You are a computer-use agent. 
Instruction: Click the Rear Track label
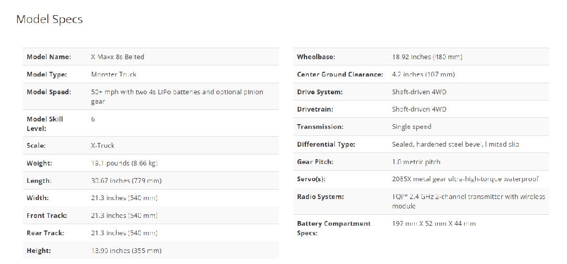[45, 233]
